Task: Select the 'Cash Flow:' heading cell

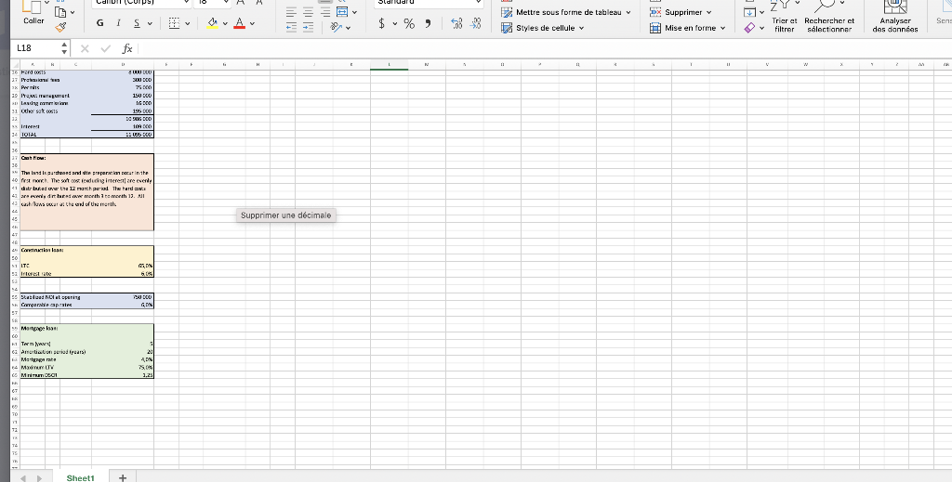Action: coord(33,158)
